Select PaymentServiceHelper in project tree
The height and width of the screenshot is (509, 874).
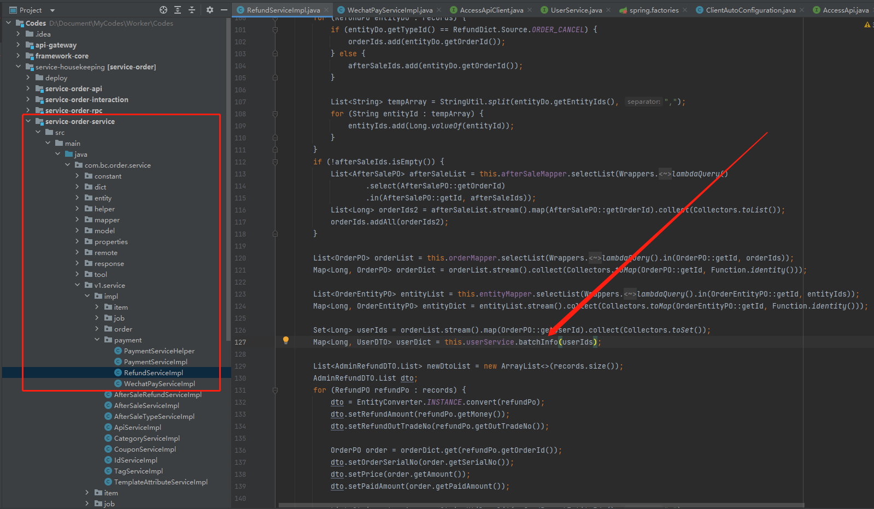[x=159, y=351]
